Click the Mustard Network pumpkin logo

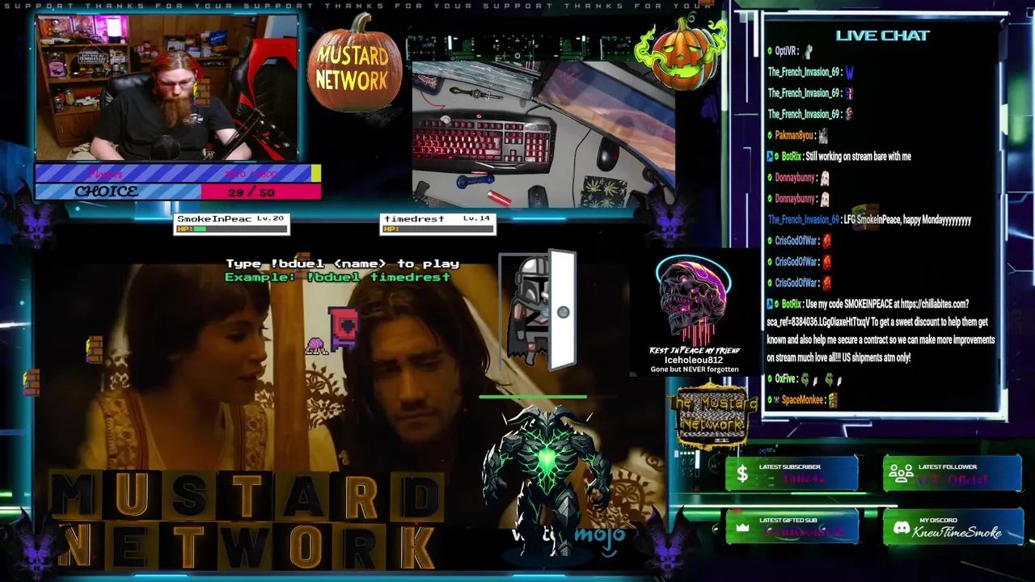pyautogui.click(x=353, y=63)
